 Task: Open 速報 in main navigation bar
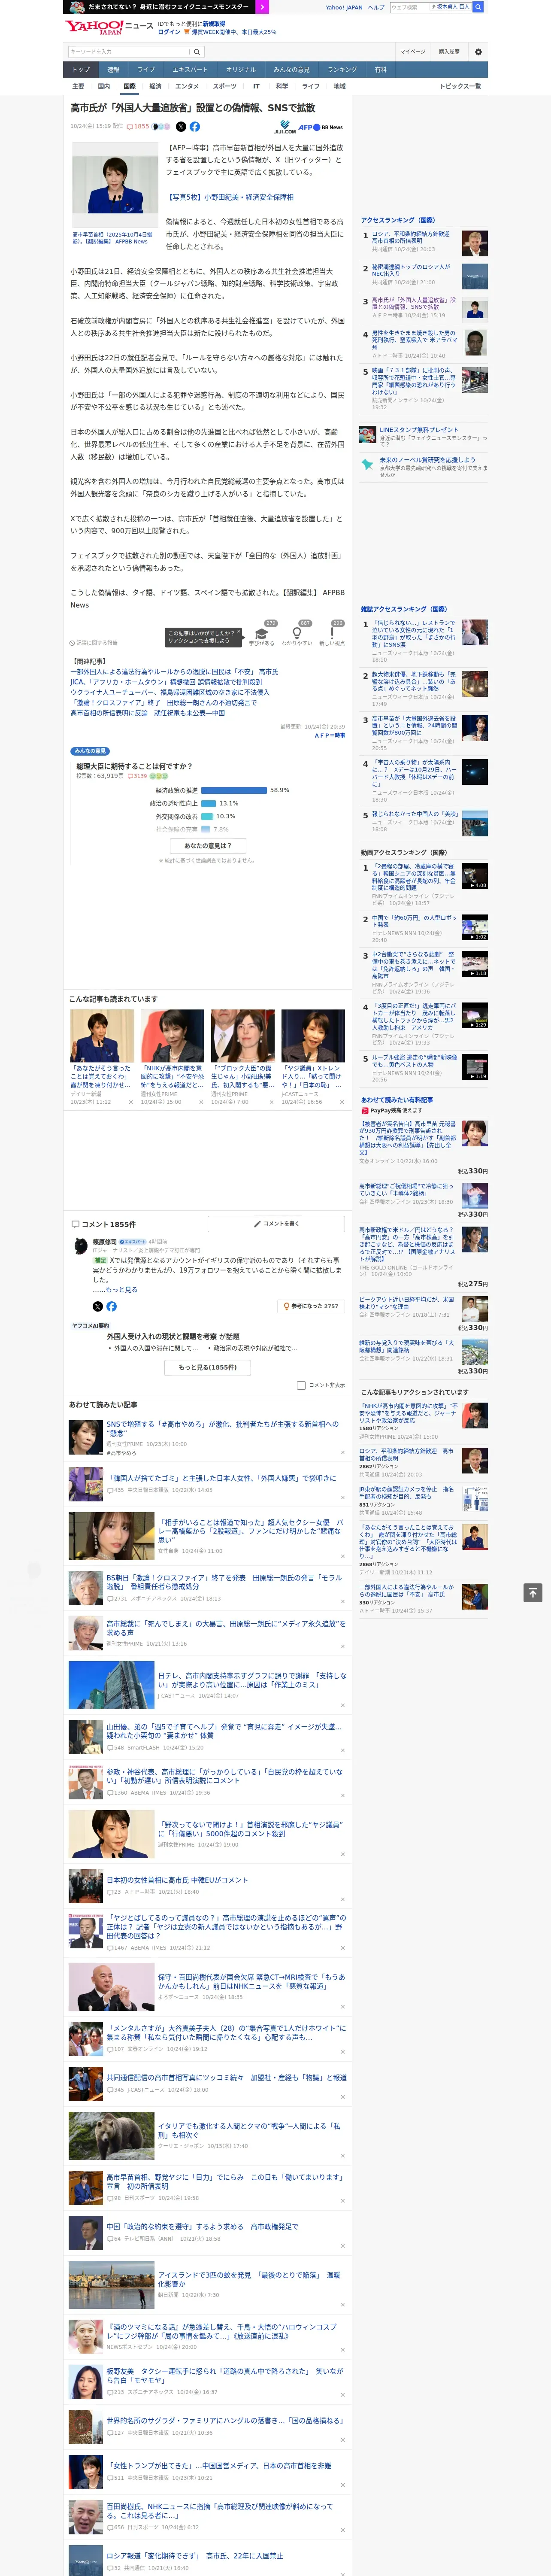(113, 69)
